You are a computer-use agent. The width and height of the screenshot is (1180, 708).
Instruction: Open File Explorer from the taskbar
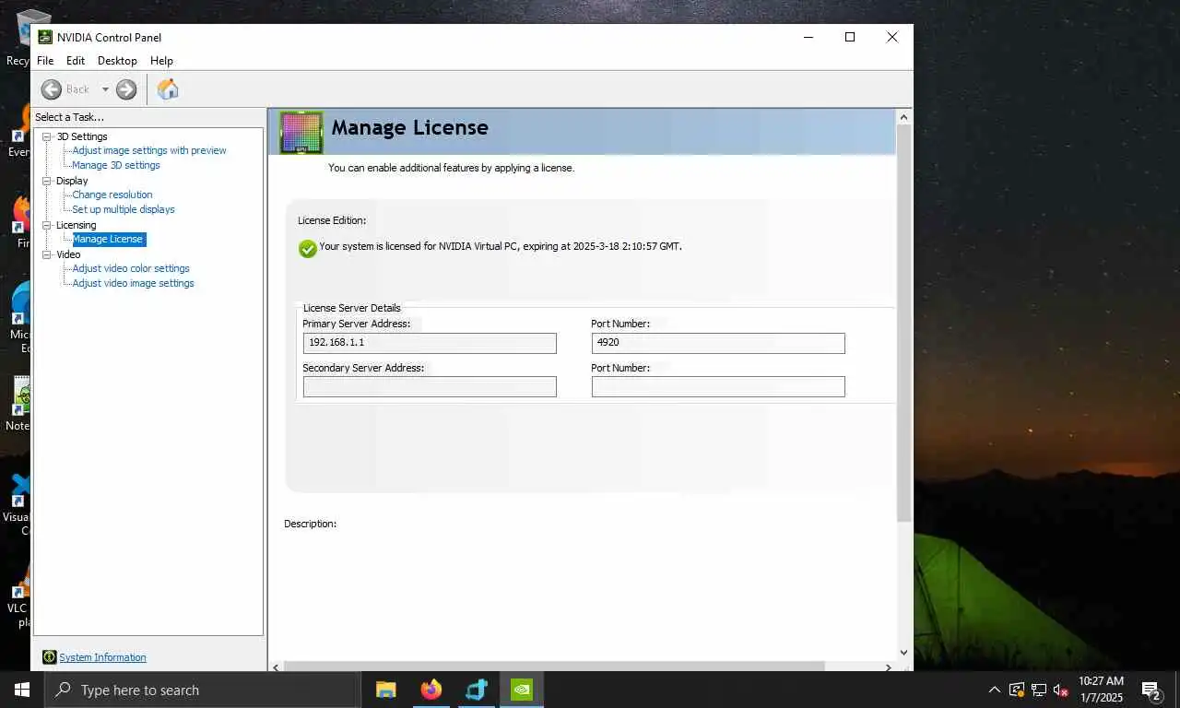pos(385,690)
